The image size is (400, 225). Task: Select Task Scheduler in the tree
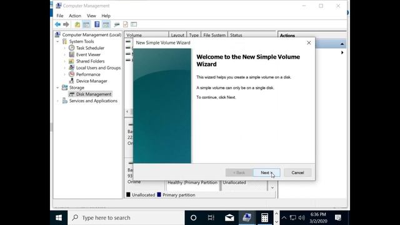click(90, 48)
